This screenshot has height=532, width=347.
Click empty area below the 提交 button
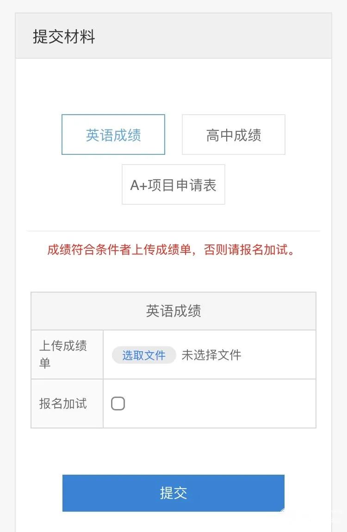point(173,522)
